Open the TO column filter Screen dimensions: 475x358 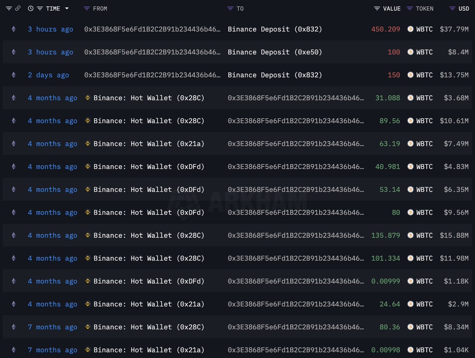(230, 9)
